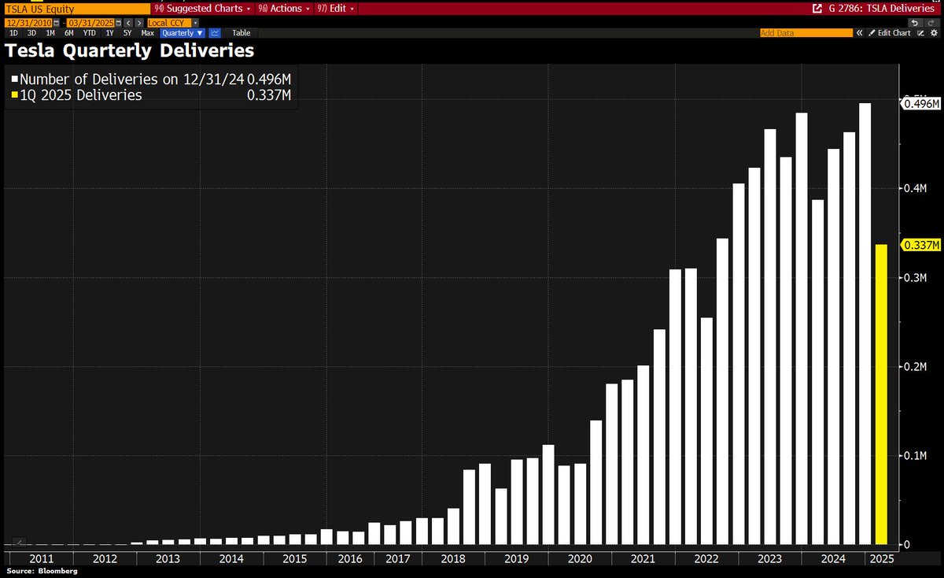Screen dimensions: 944x578
Task: Click the undo arrow icon
Action: (915, 23)
